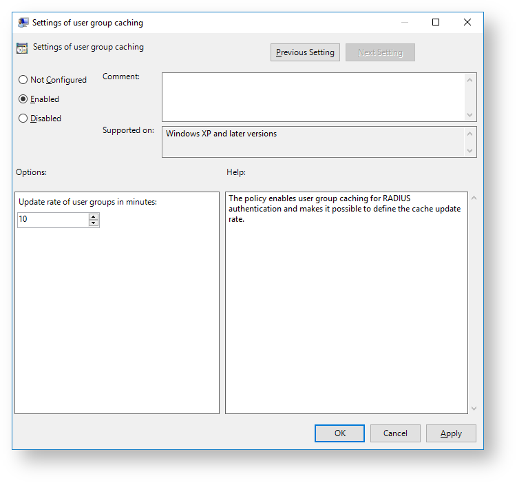Focus the Comment text box
The image size is (517, 483).
(x=313, y=97)
